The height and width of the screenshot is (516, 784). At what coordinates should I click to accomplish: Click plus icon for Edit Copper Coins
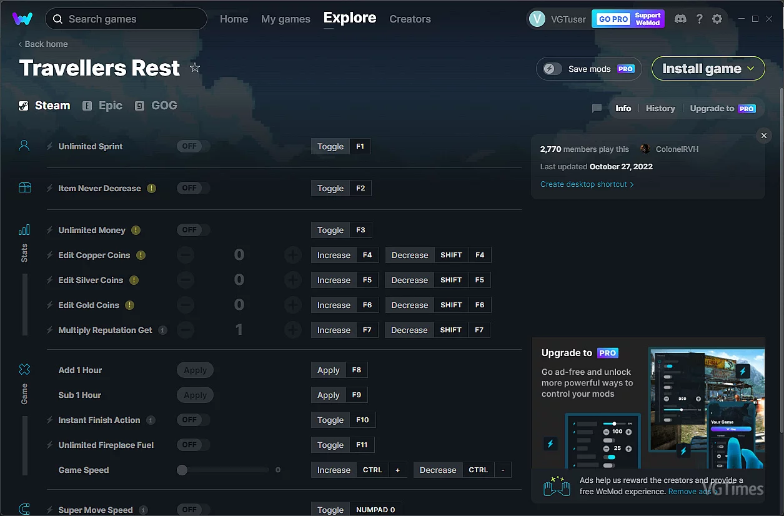point(292,255)
